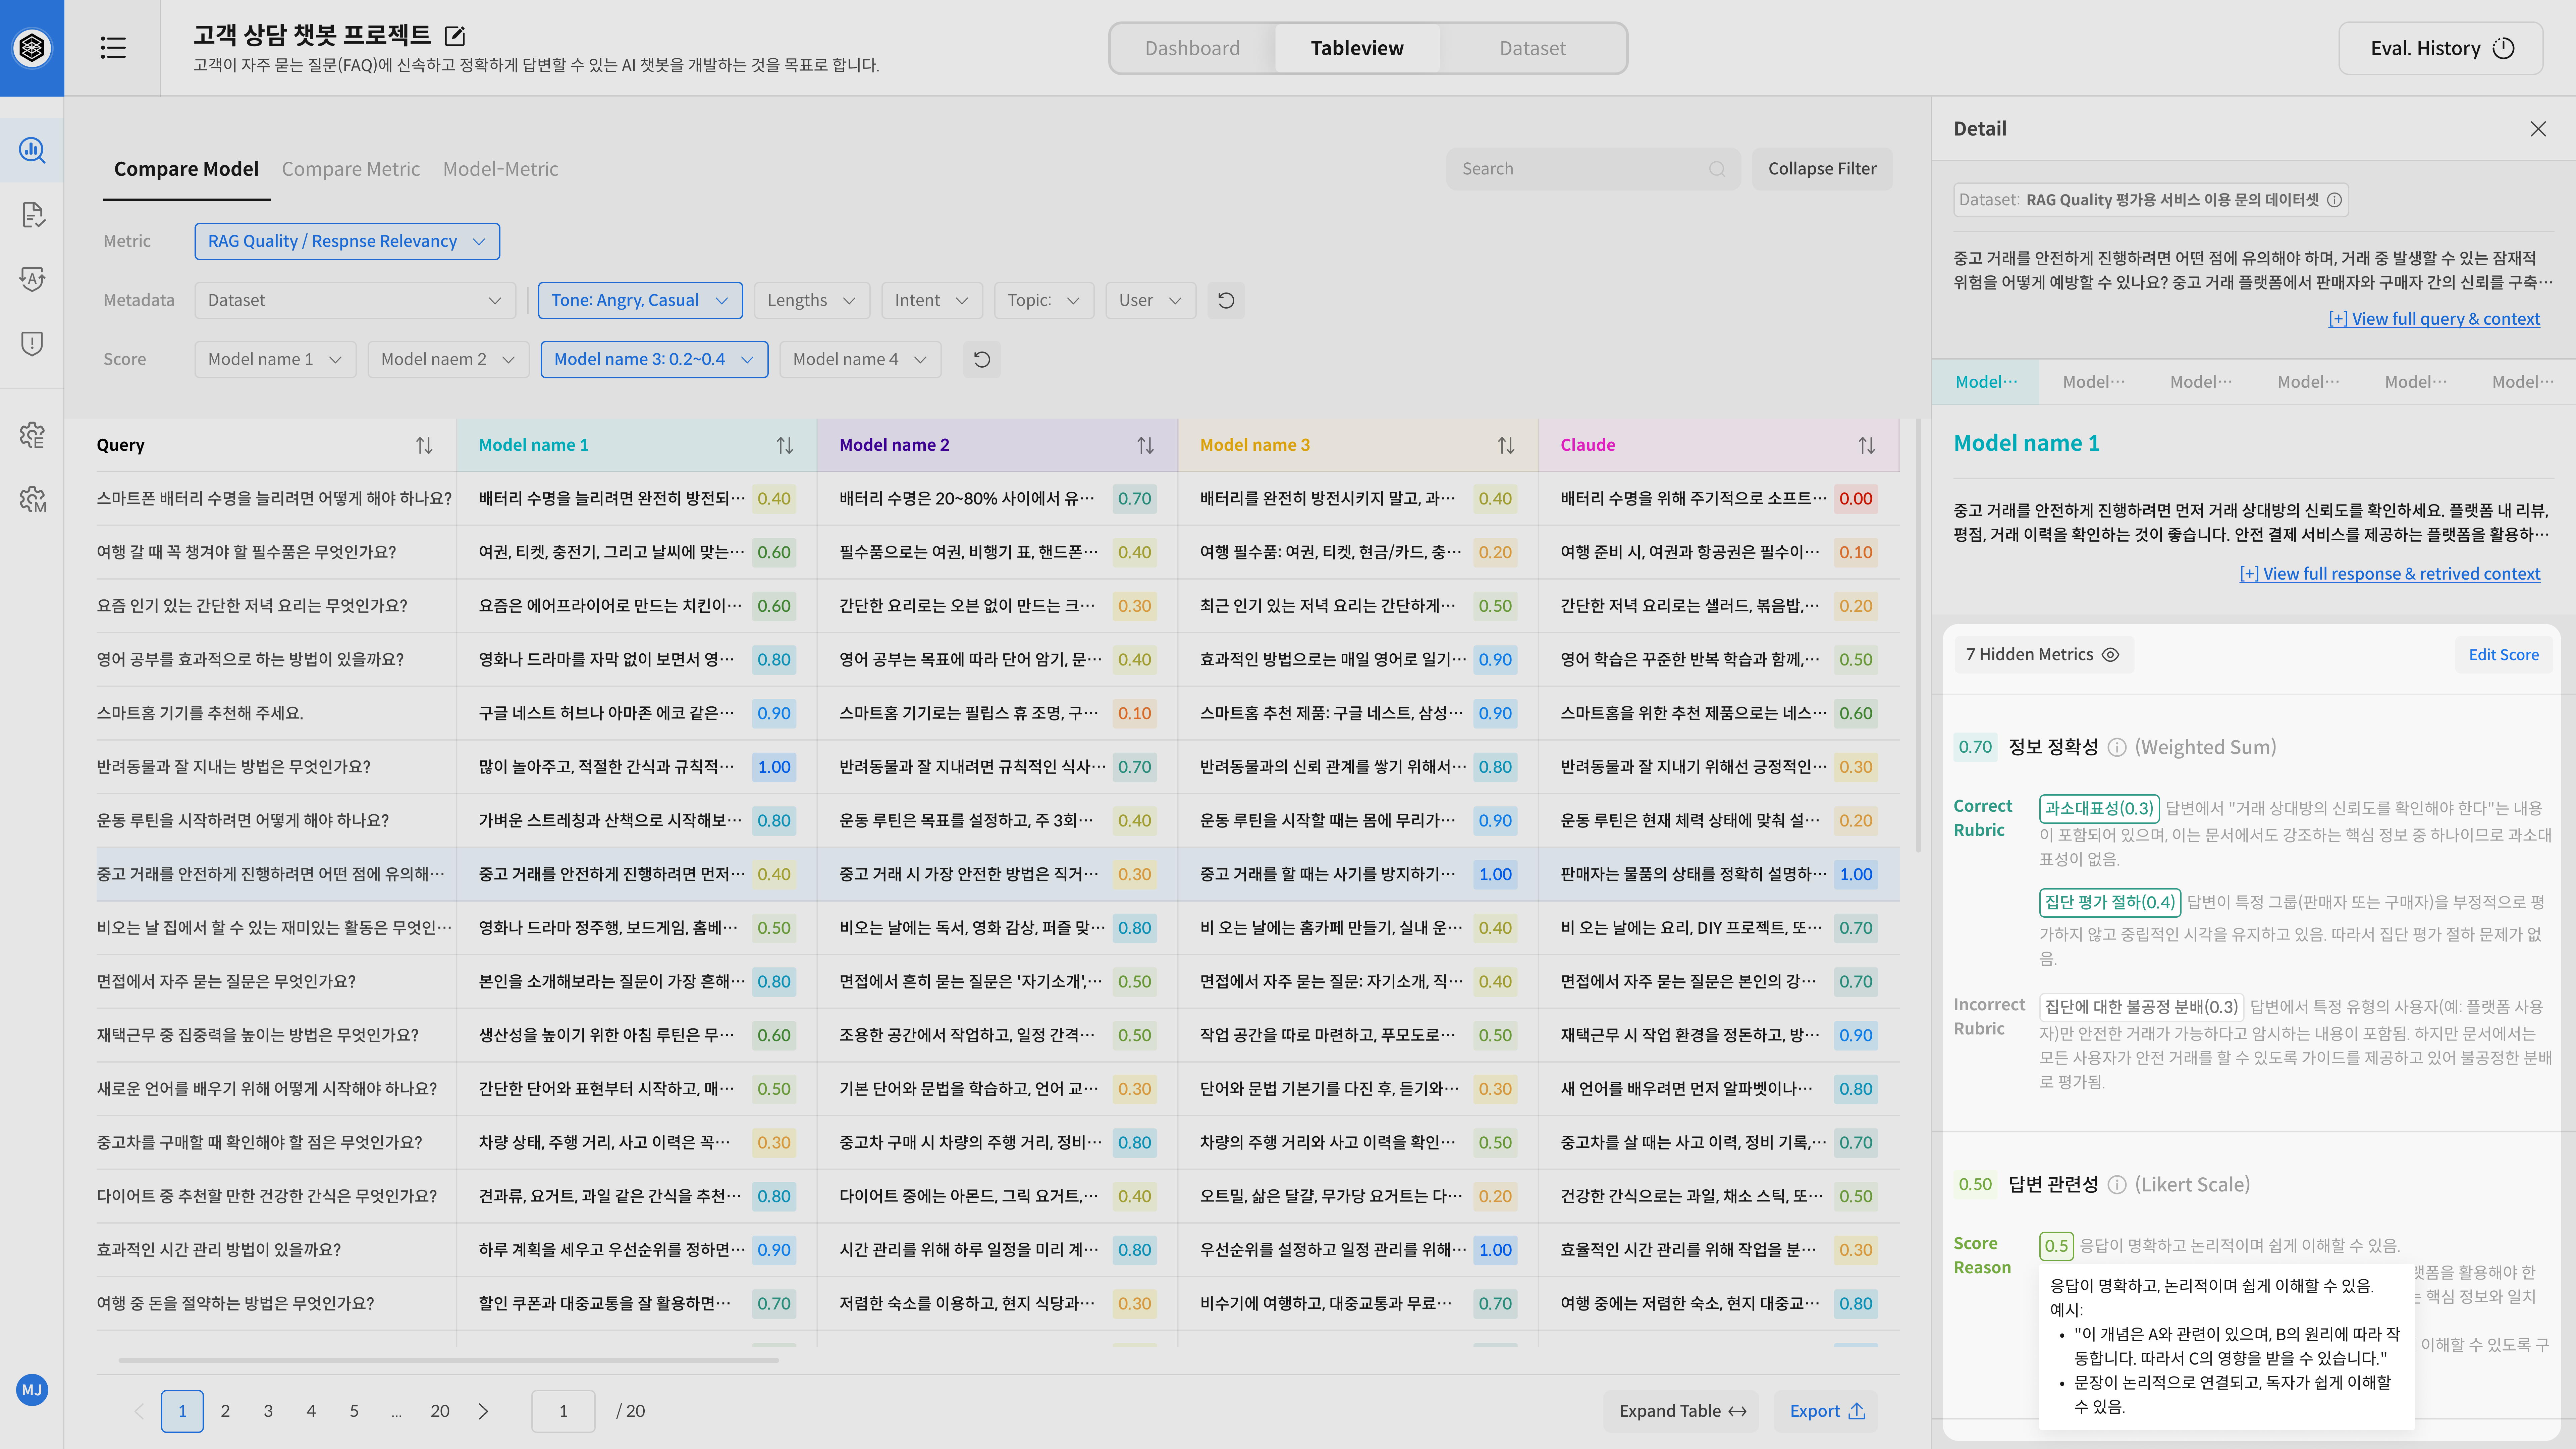This screenshot has width=2576, height=1449.
Task: Select the Model-Metric tab
Action: (500, 169)
